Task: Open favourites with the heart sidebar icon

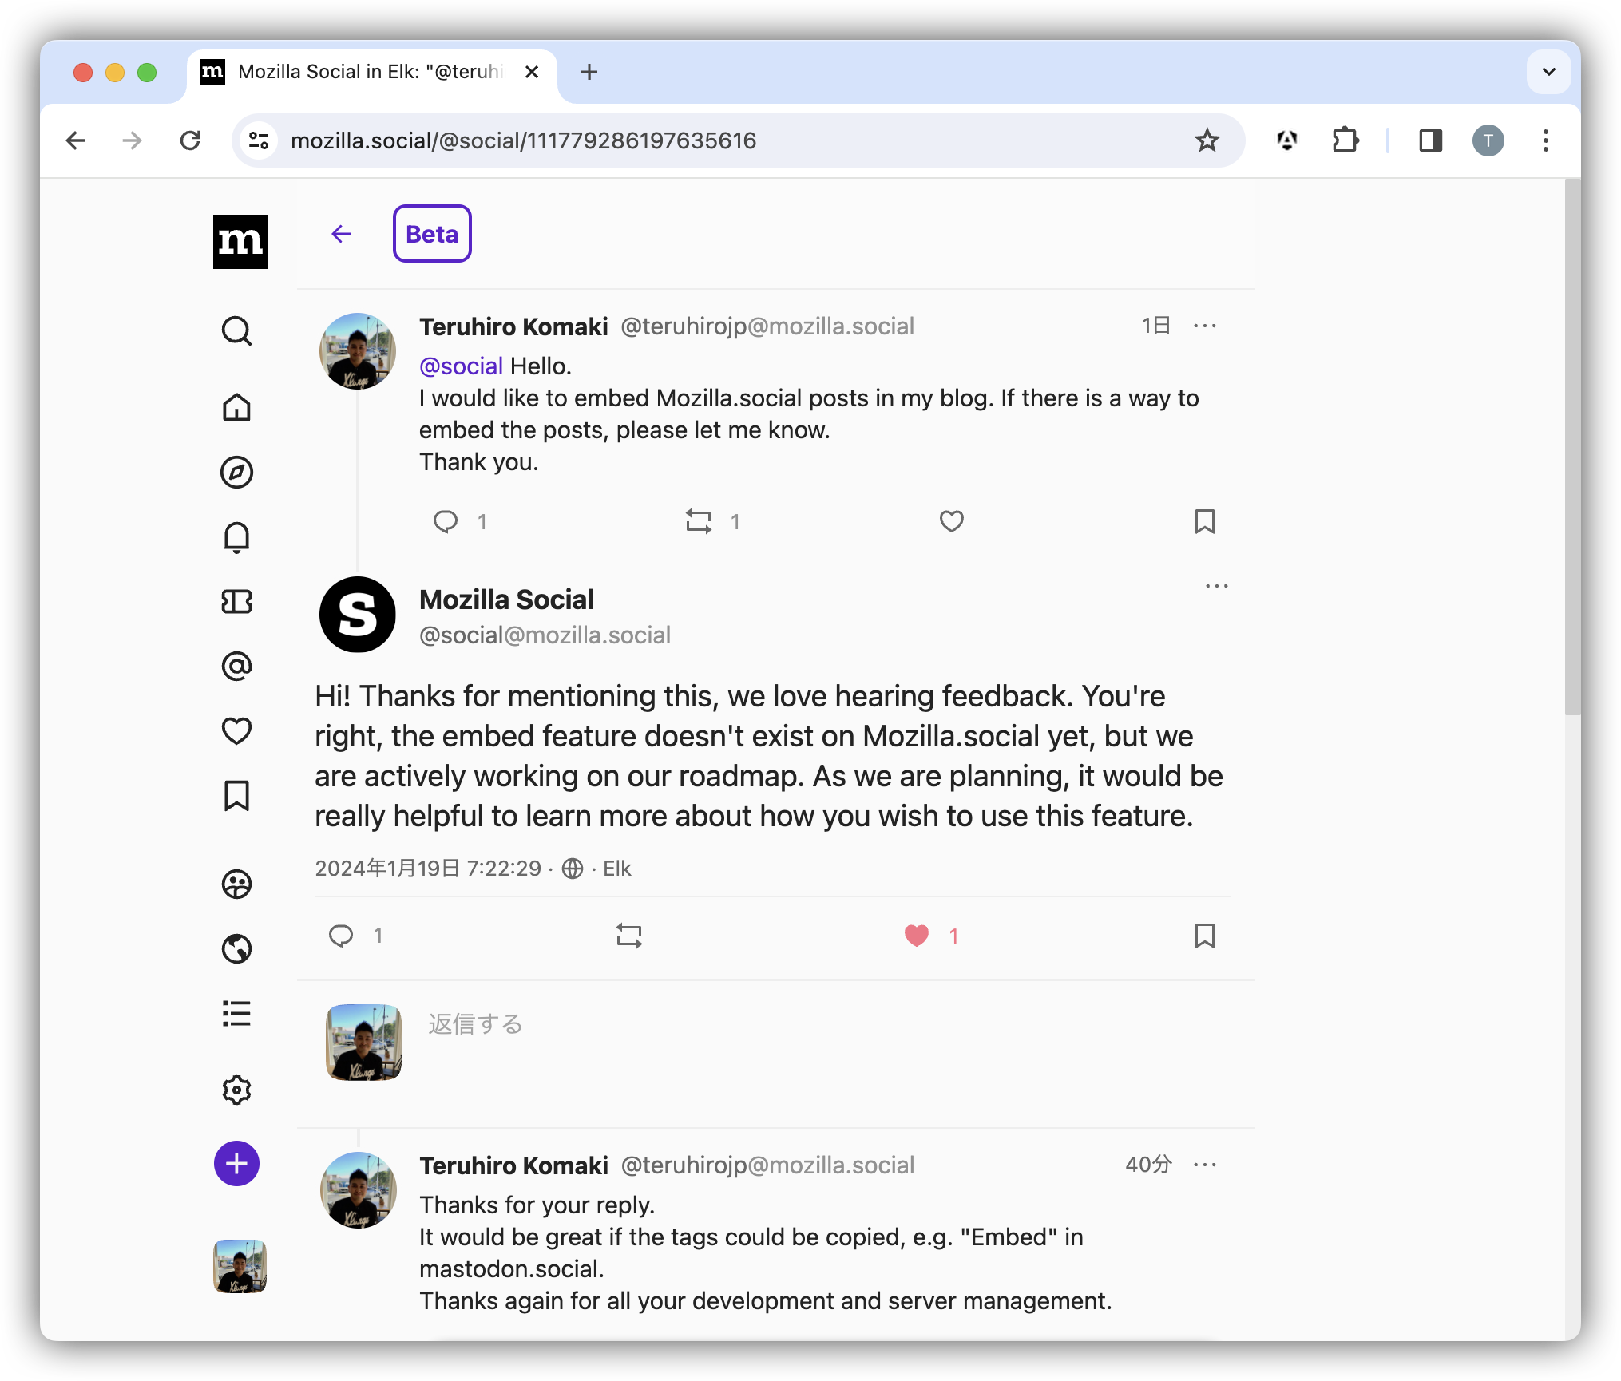Action: pyautogui.click(x=236, y=730)
